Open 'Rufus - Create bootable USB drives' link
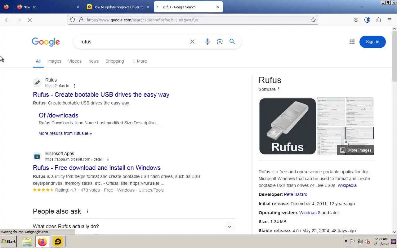397x248 pixels. [x=101, y=95]
